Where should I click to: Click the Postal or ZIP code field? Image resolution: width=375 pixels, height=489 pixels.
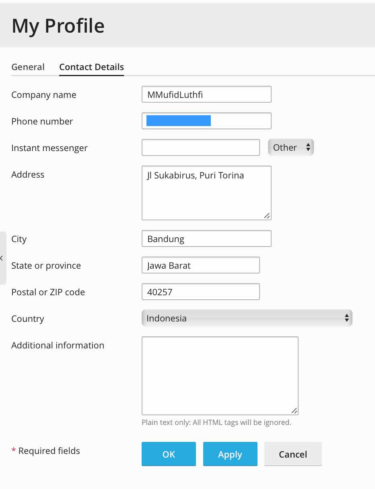tap(200, 291)
